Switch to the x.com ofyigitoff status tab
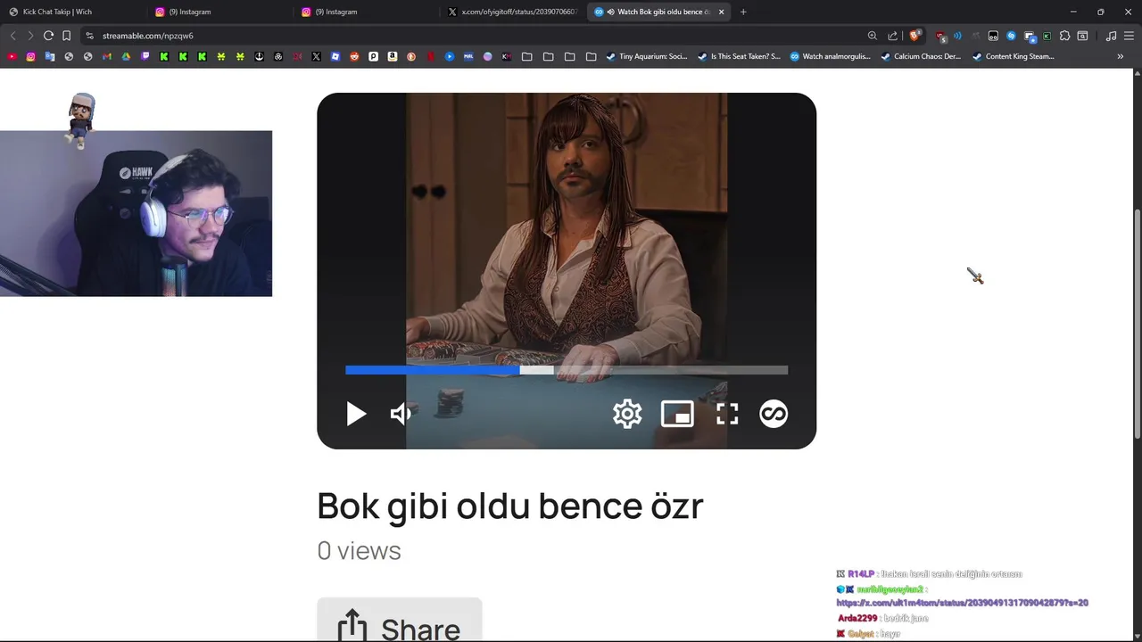The height and width of the screenshot is (642, 1142). 514,12
